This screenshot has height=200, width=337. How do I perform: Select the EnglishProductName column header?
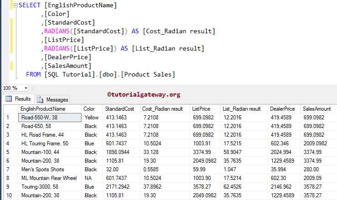pyautogui.click(x=43, y=109)
